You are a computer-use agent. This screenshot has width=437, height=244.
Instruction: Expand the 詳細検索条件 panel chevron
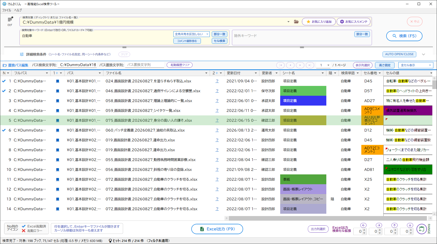coord(424,54)
